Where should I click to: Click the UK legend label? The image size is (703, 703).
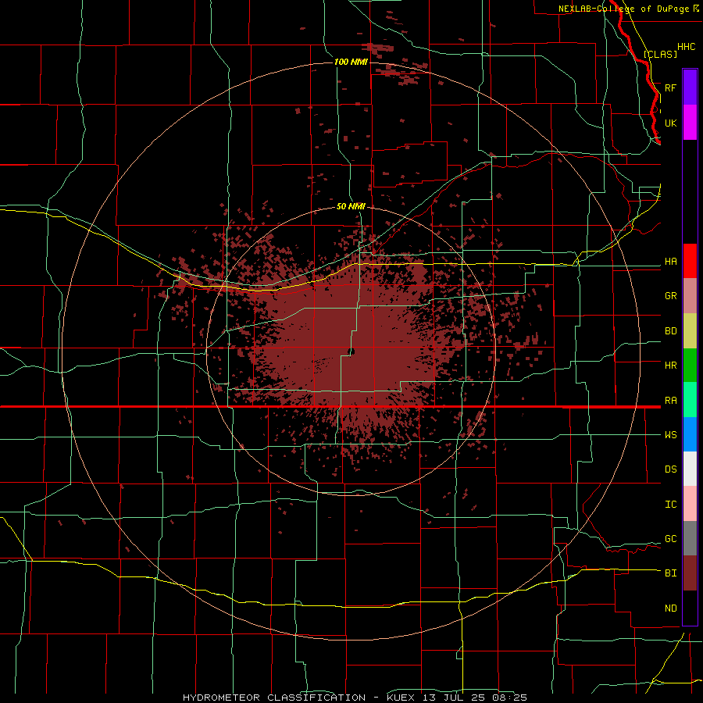(x=670, y=123)
